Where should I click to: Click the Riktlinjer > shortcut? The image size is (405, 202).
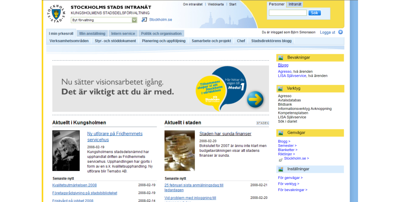[286, 154]
